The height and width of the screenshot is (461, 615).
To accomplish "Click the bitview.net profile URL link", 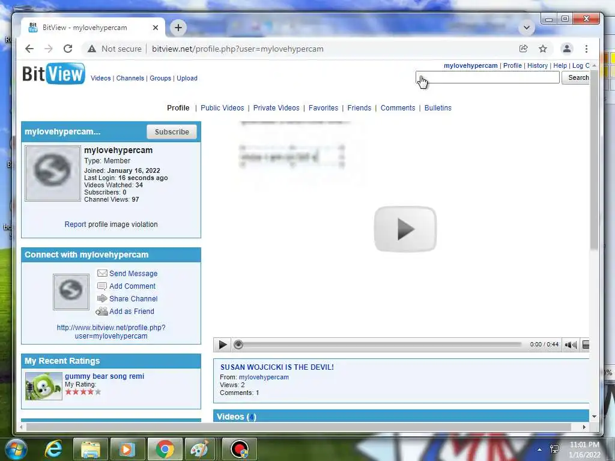I will coord(111,331).
